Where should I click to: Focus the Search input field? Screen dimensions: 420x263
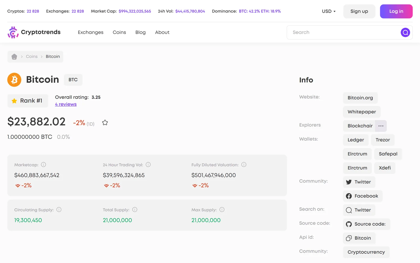pos(344,32)
